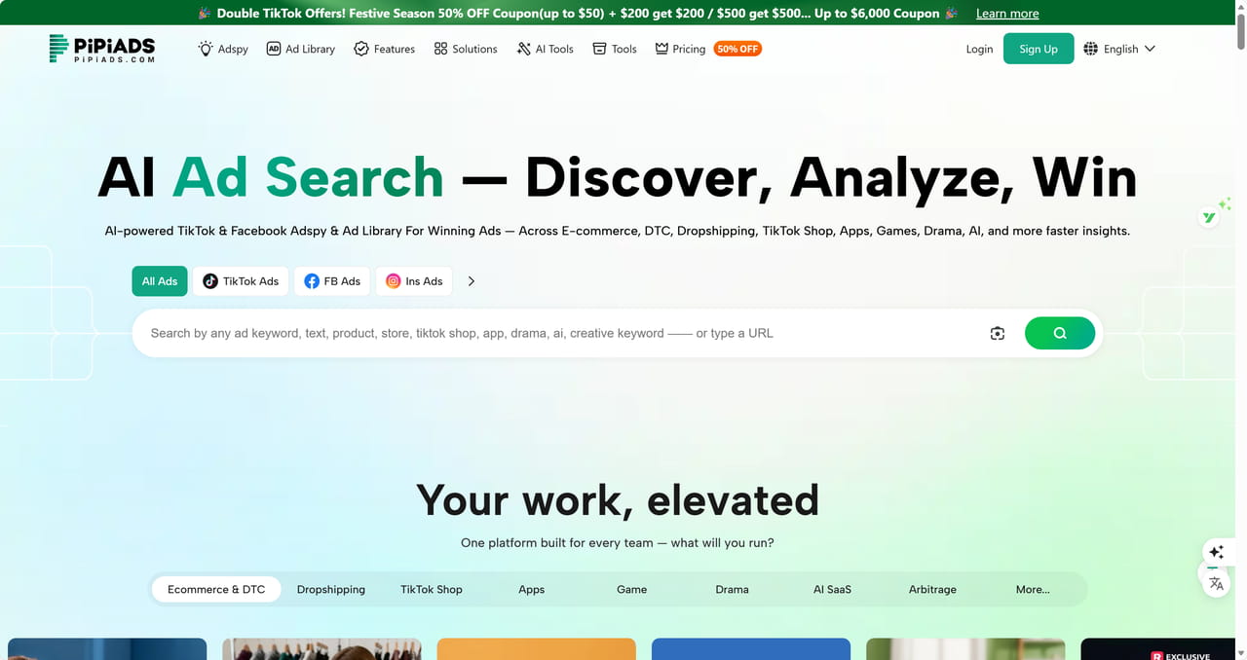This screenshot has height=660, width=1247.
Task: Click the camera image search icon
Action: pyautogui.click(x=997, y=334)
